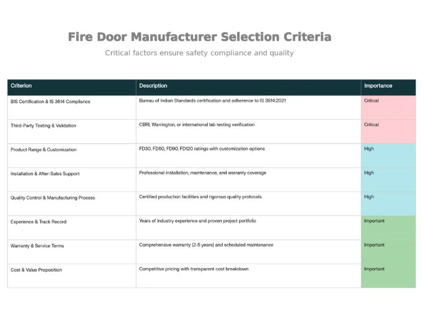
Task: Click the "Installation & After-Sales Support" criterion
Action: pos(48,174)
